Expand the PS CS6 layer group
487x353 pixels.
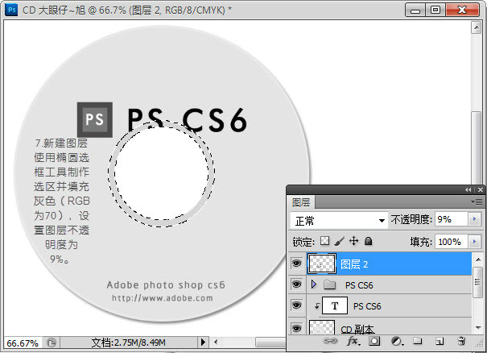314,284
